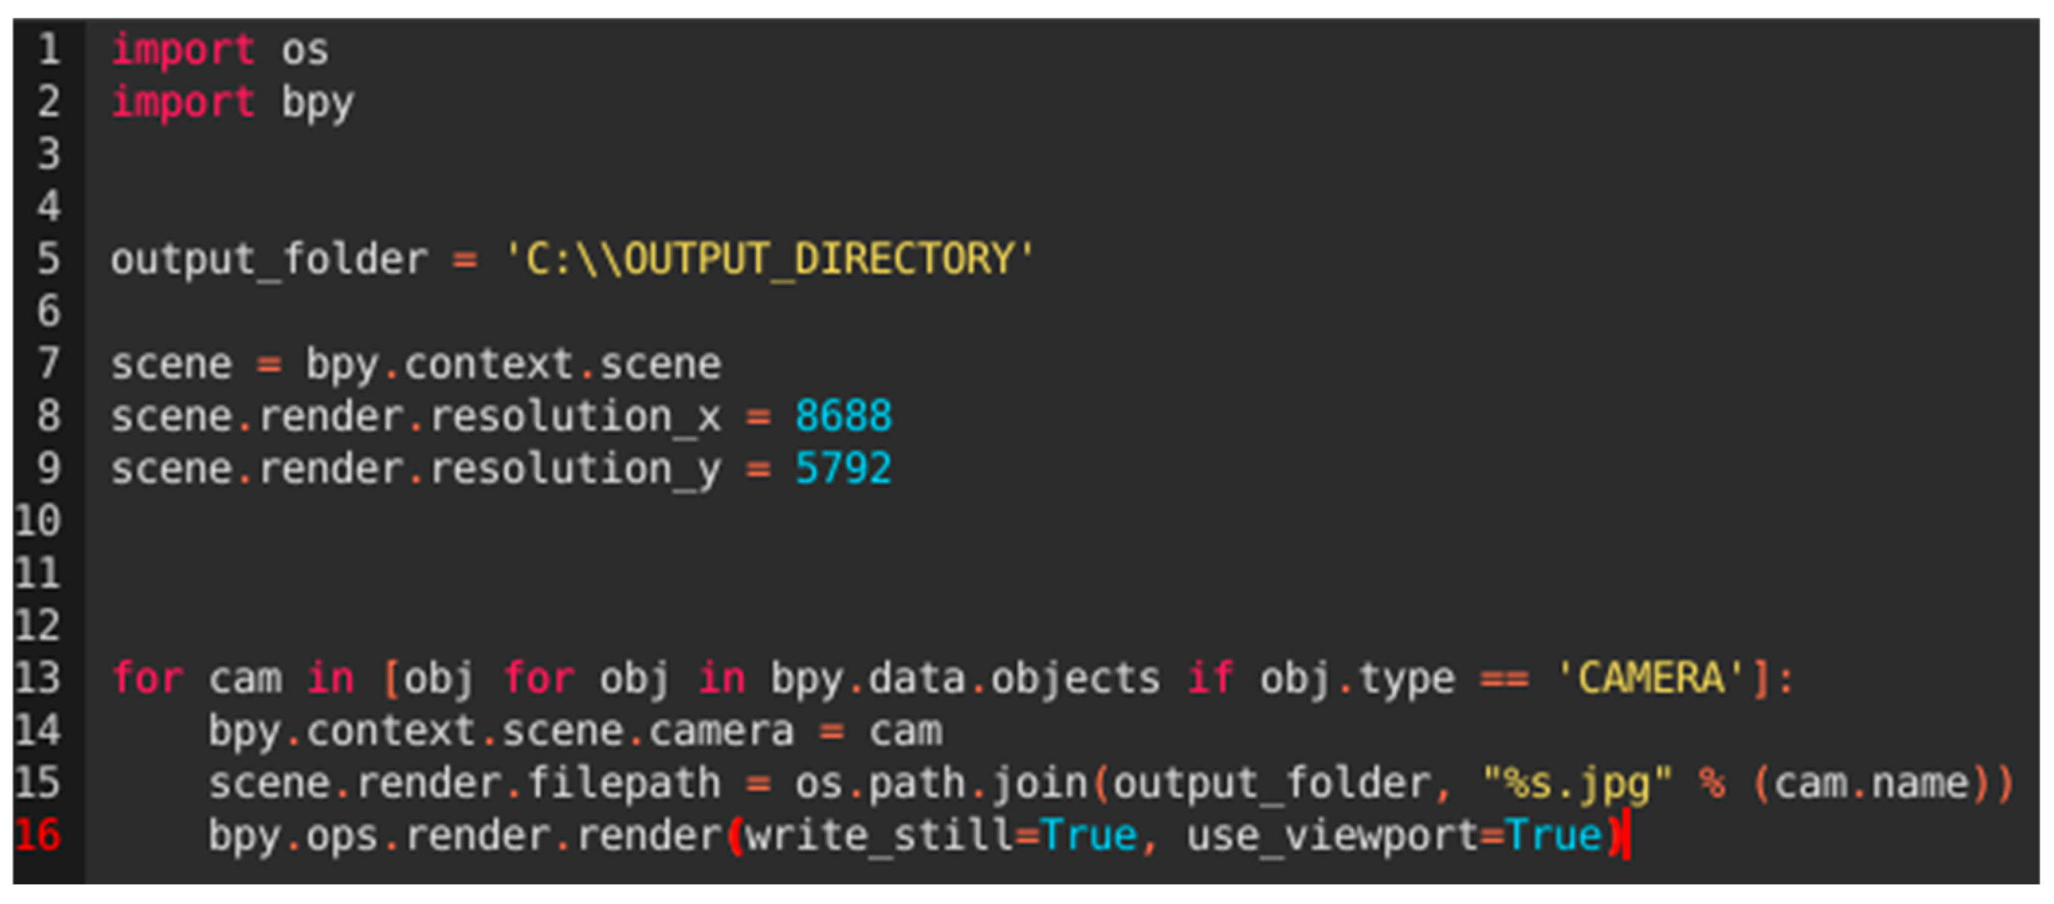Click the "%s.jpg" format string
This screenshot has height=904, width=2054.
tap(1576, 783)
